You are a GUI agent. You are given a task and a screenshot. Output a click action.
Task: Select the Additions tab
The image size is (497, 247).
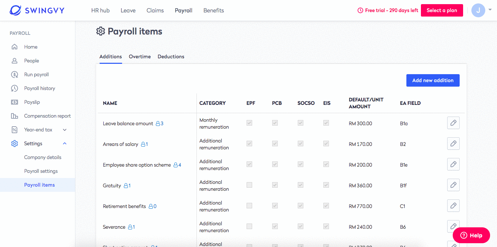(x=111, y=57)
